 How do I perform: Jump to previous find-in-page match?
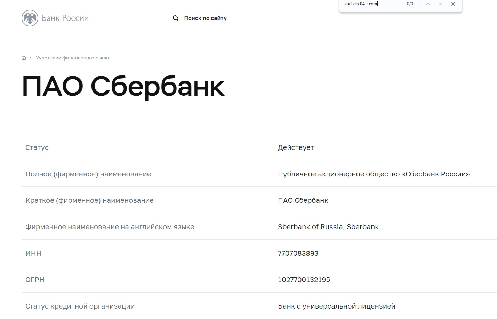(428, 4)
